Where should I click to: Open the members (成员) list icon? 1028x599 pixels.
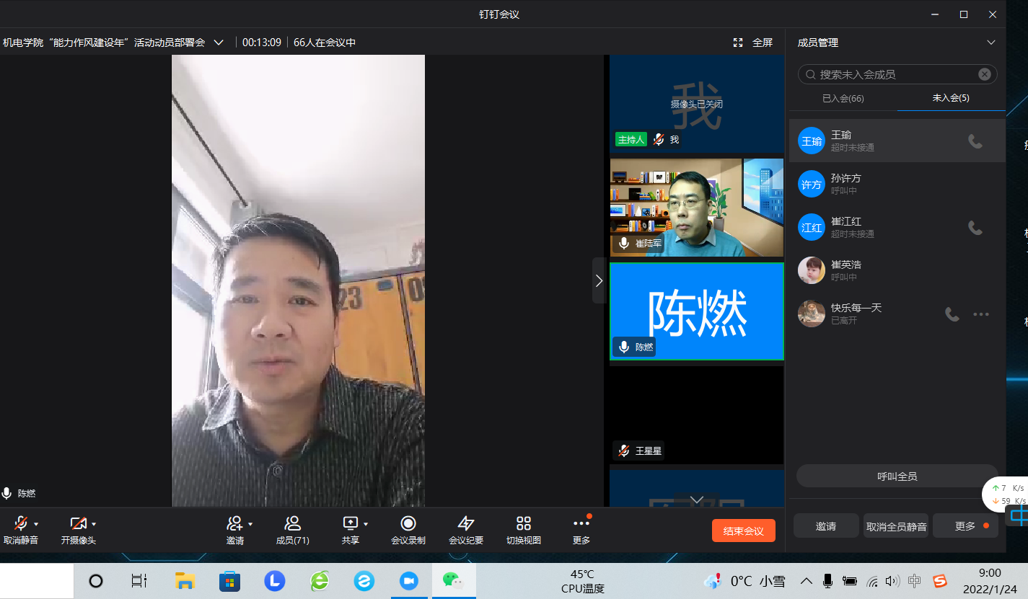[x=292, y=524]
